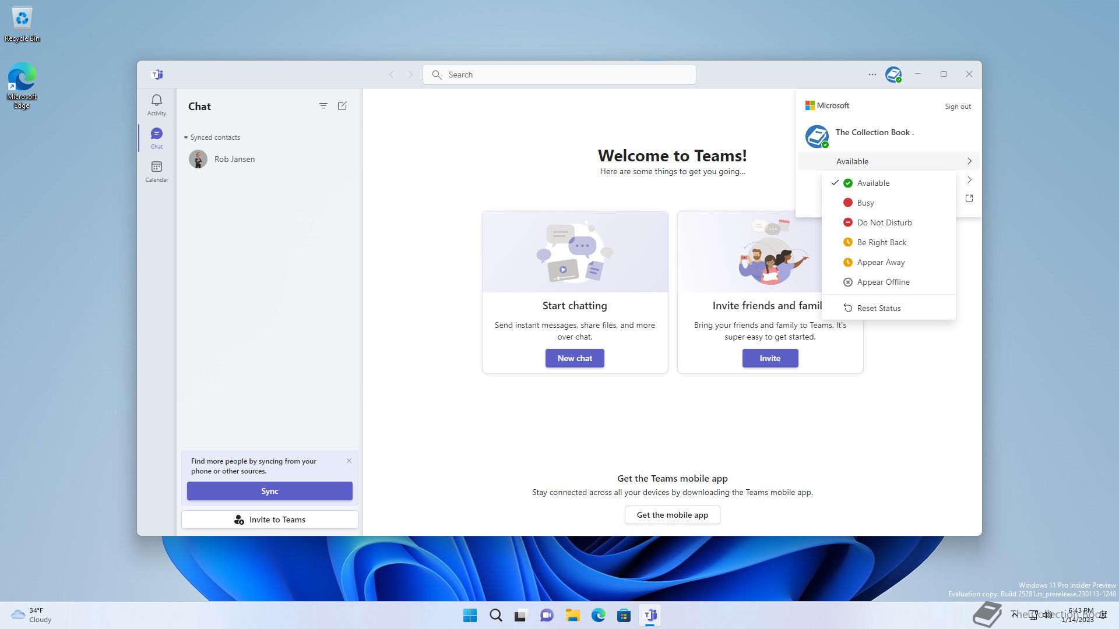Open the Rob Jansen chat contact
Image resolution: width=1119 pixels, height=629 pixels.
[269, 159]
